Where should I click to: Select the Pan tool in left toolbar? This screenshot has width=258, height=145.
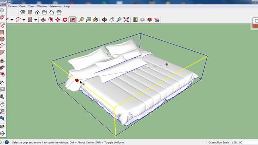(2, 104)
